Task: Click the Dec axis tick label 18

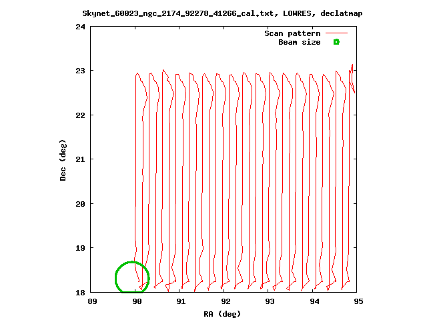Action: point(80,293)
